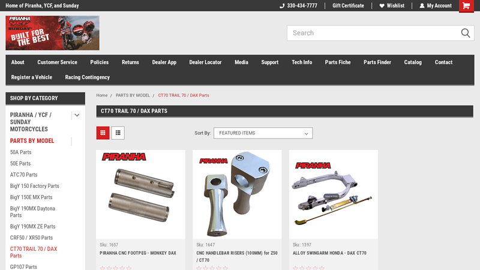480x270 pixels.
Task: Select Racing Contingency in navigation
Action: click(x=87, y=77)
